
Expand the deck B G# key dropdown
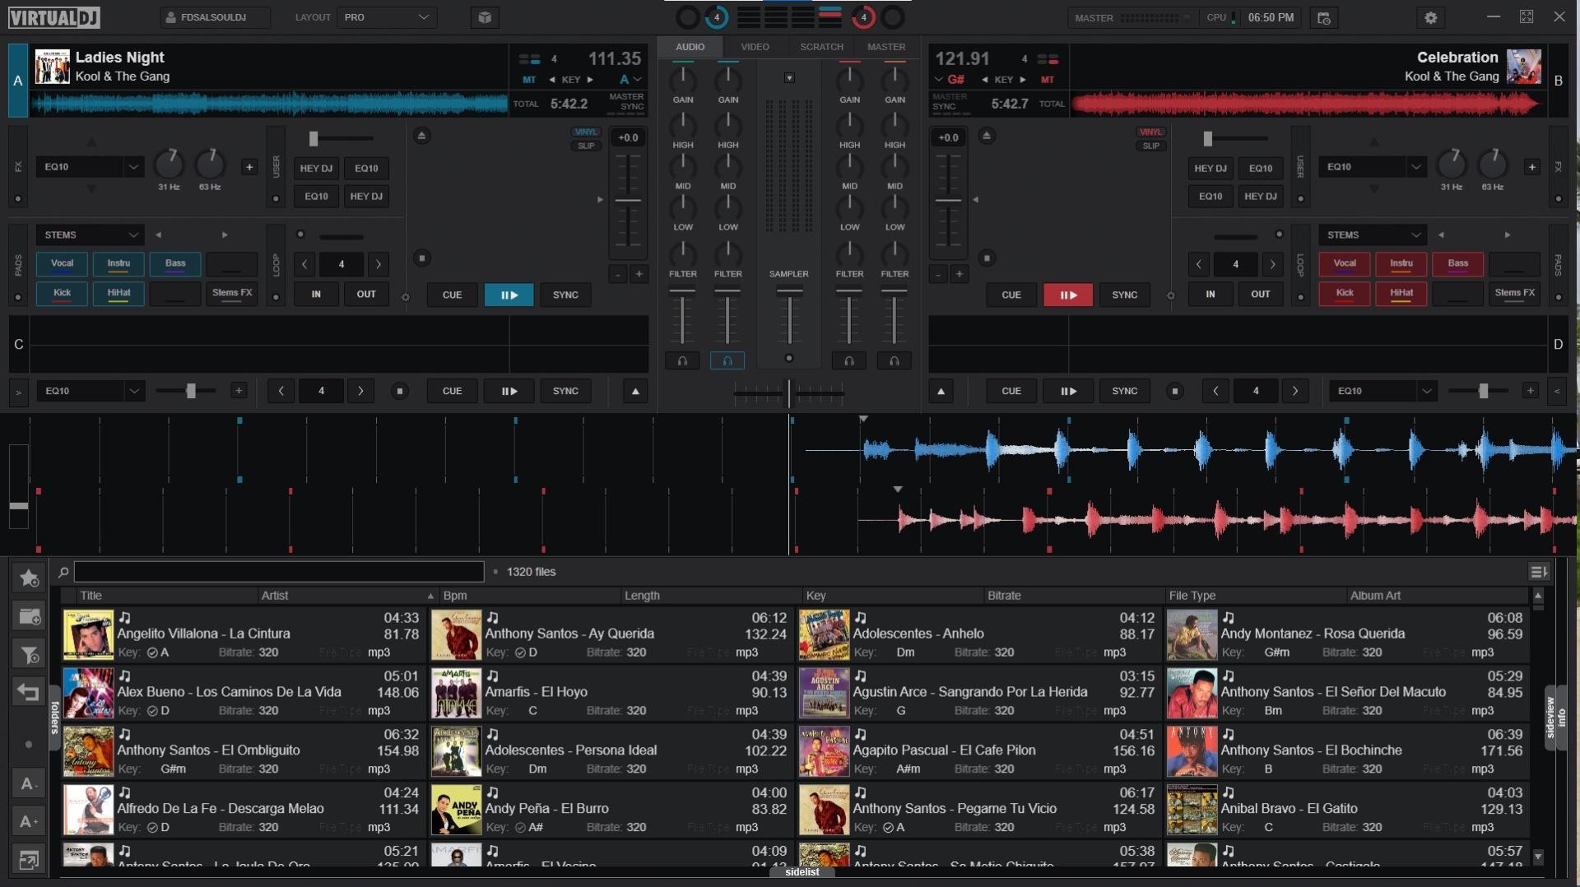(950, 80)
